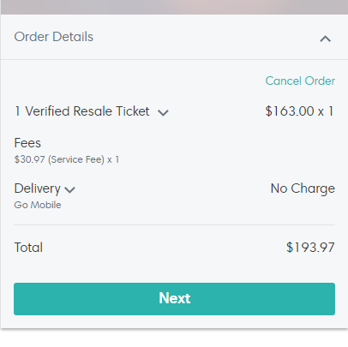Collapse the Order Details panel using the up chevron
The image size is (348, 347).
tap(325, 39)
